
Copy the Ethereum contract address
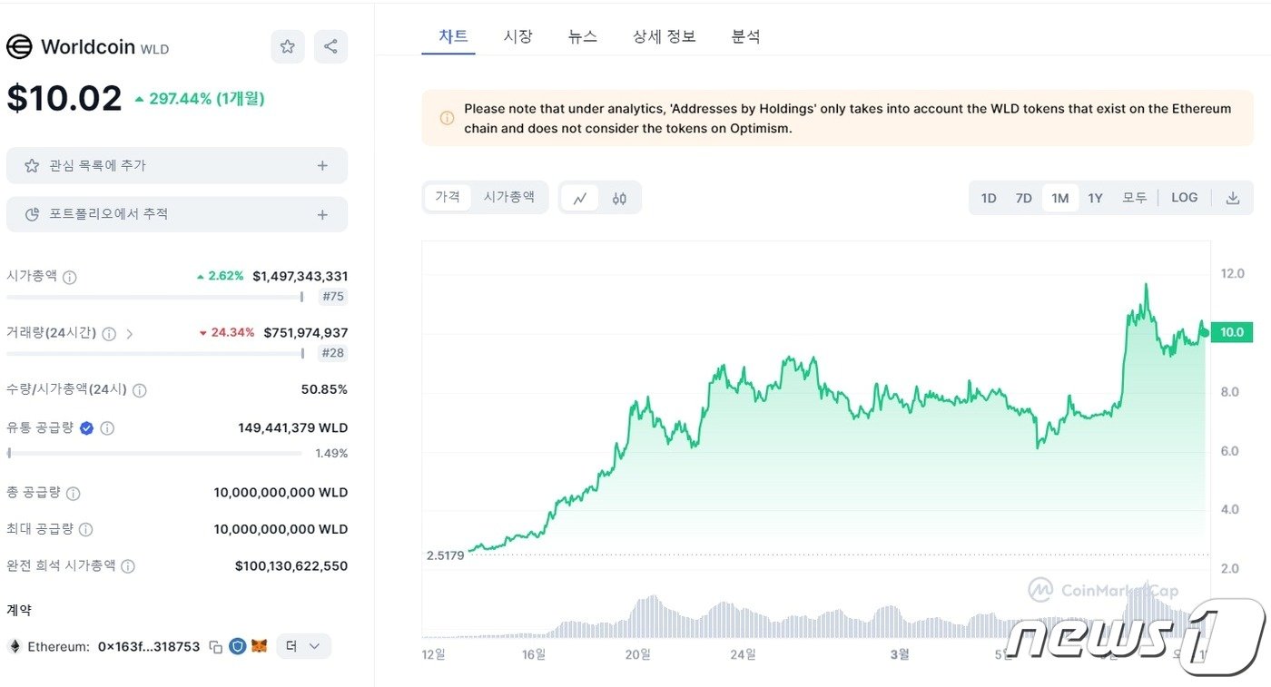point(216,647)
